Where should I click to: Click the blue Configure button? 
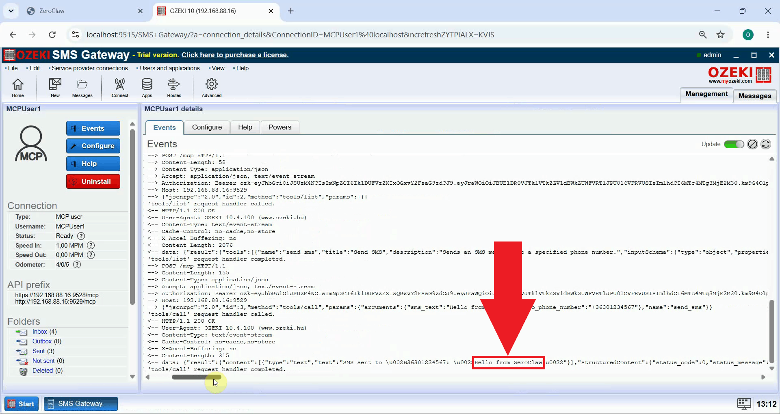(93, 146)
